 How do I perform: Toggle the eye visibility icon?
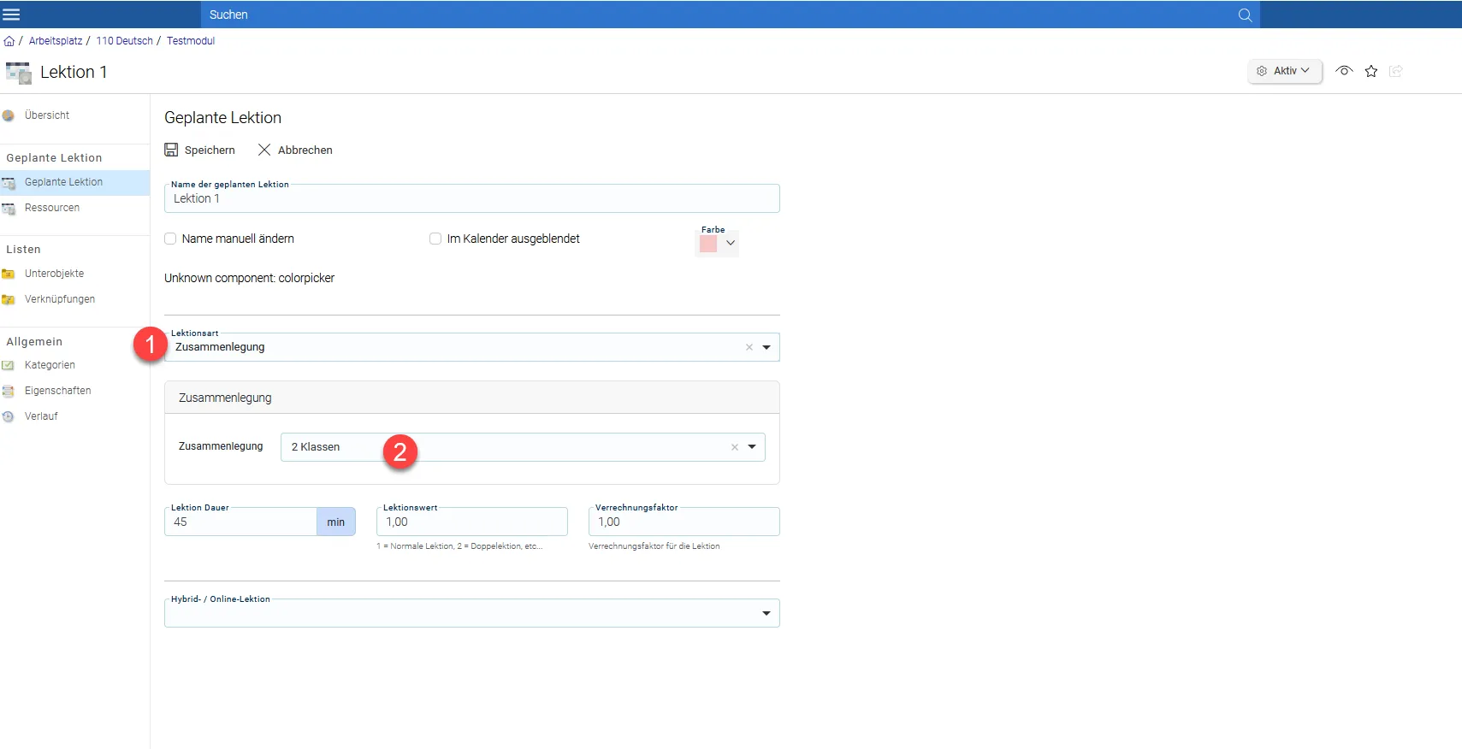(1344, 71)
